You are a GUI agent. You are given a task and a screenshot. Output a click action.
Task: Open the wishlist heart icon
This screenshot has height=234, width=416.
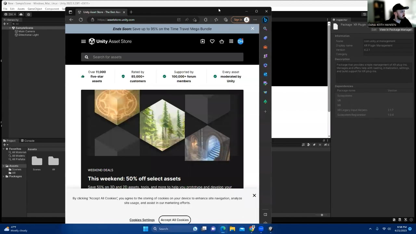212,41
